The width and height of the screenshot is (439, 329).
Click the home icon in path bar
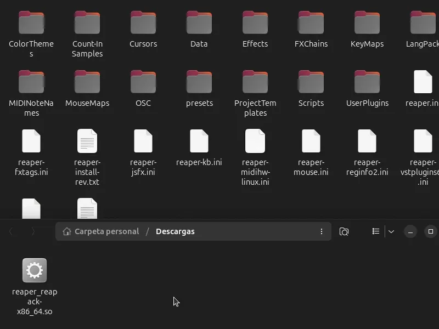click(66, 231)
